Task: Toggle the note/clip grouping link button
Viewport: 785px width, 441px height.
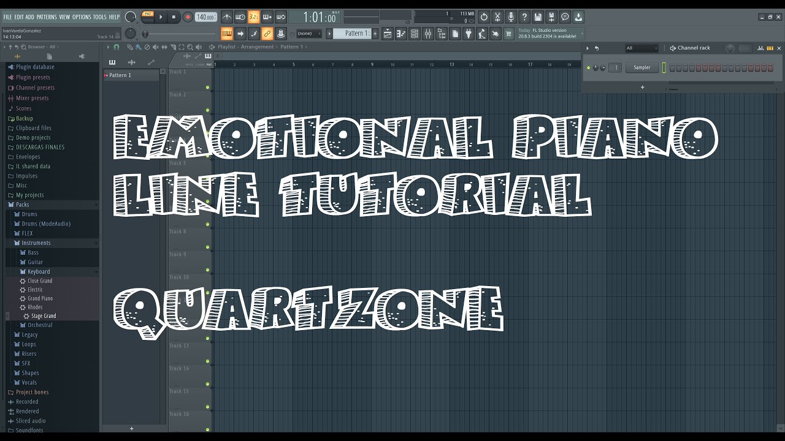Action: tap(267, 34)
